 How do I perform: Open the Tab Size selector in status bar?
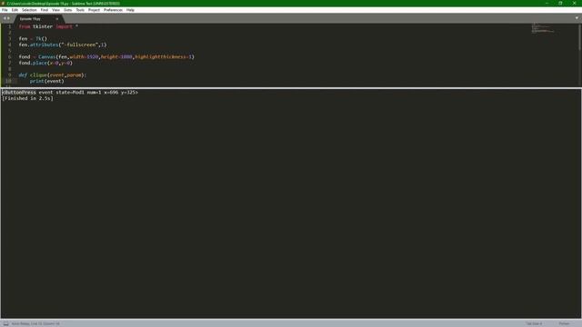click(534, 323)
